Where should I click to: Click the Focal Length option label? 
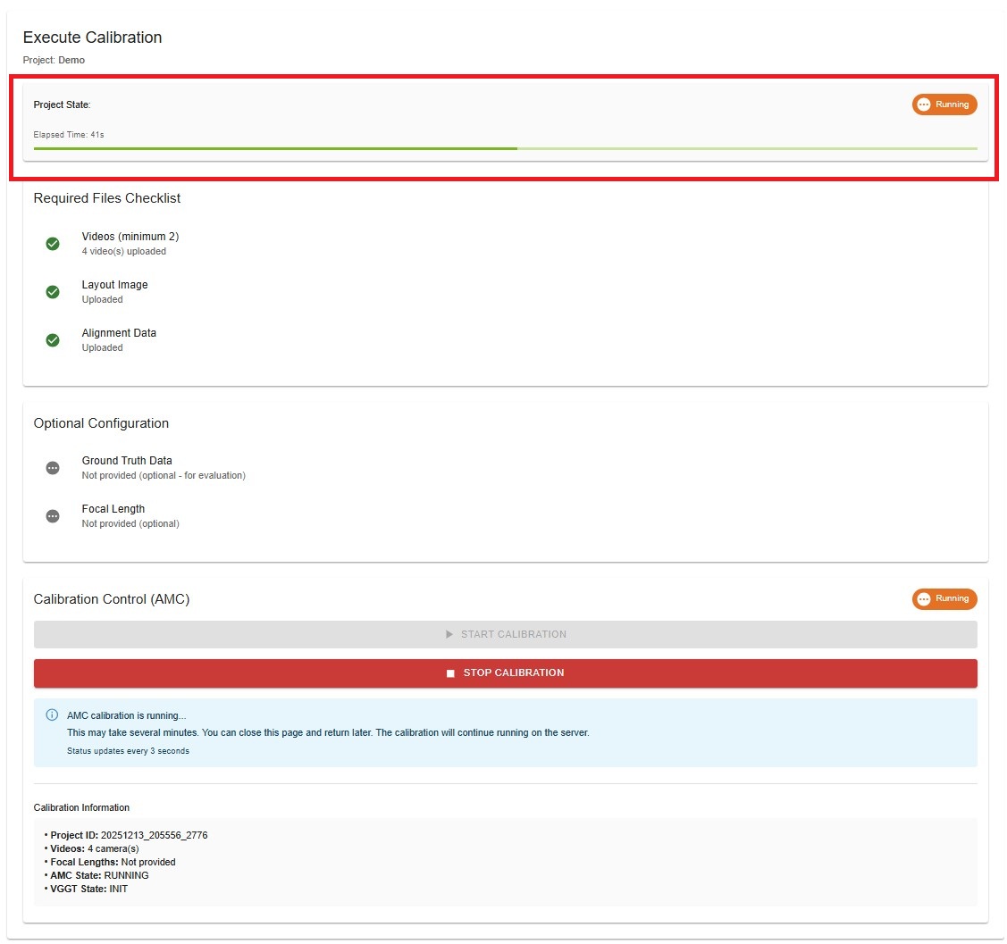pos(113,509)
